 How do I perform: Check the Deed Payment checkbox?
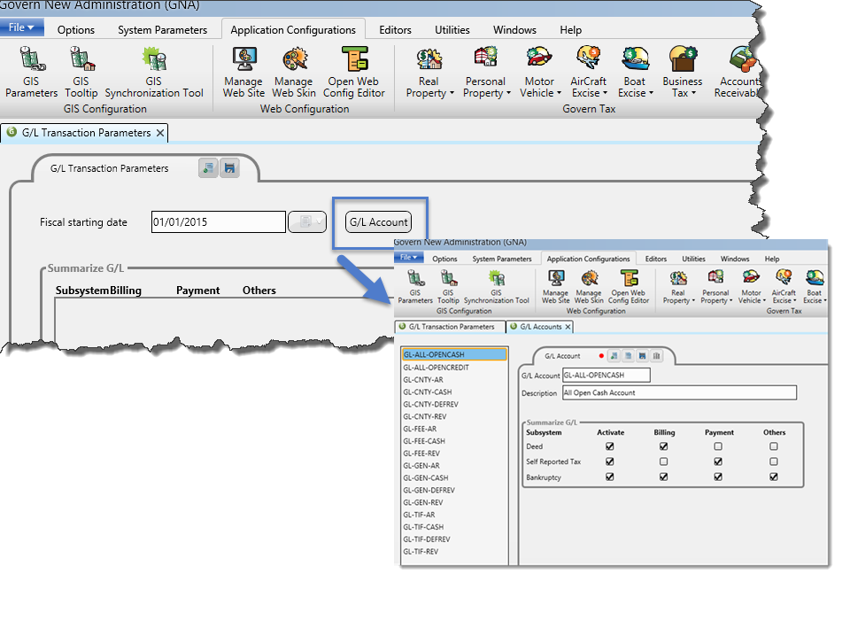tap(718, 447)
